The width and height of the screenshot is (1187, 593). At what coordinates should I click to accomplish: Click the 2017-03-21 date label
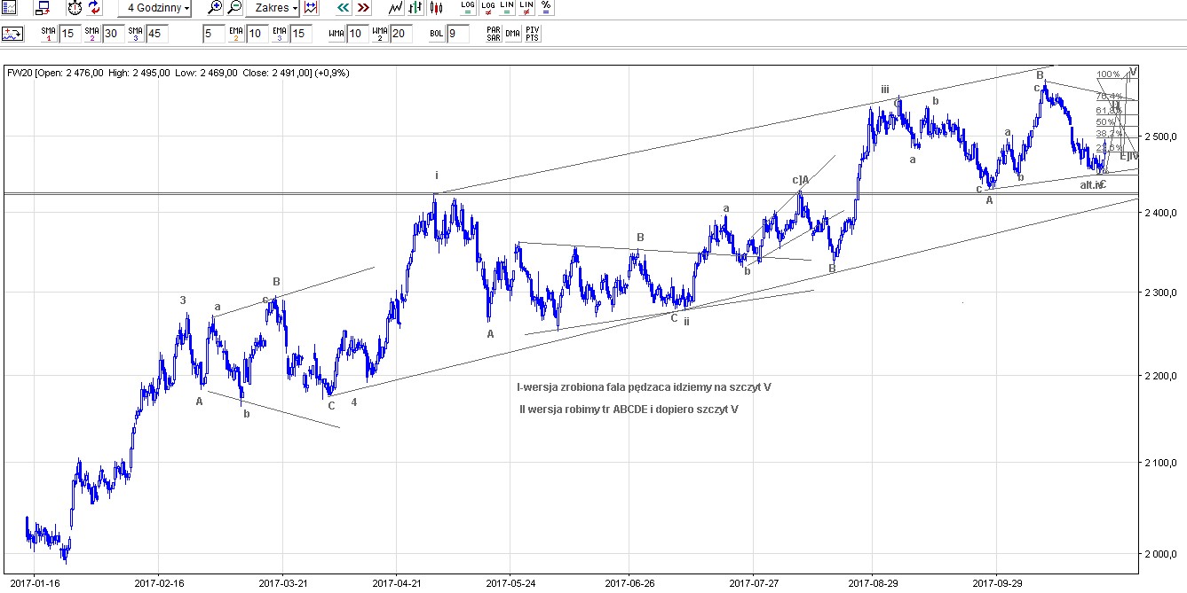click(x=283, y=584)
